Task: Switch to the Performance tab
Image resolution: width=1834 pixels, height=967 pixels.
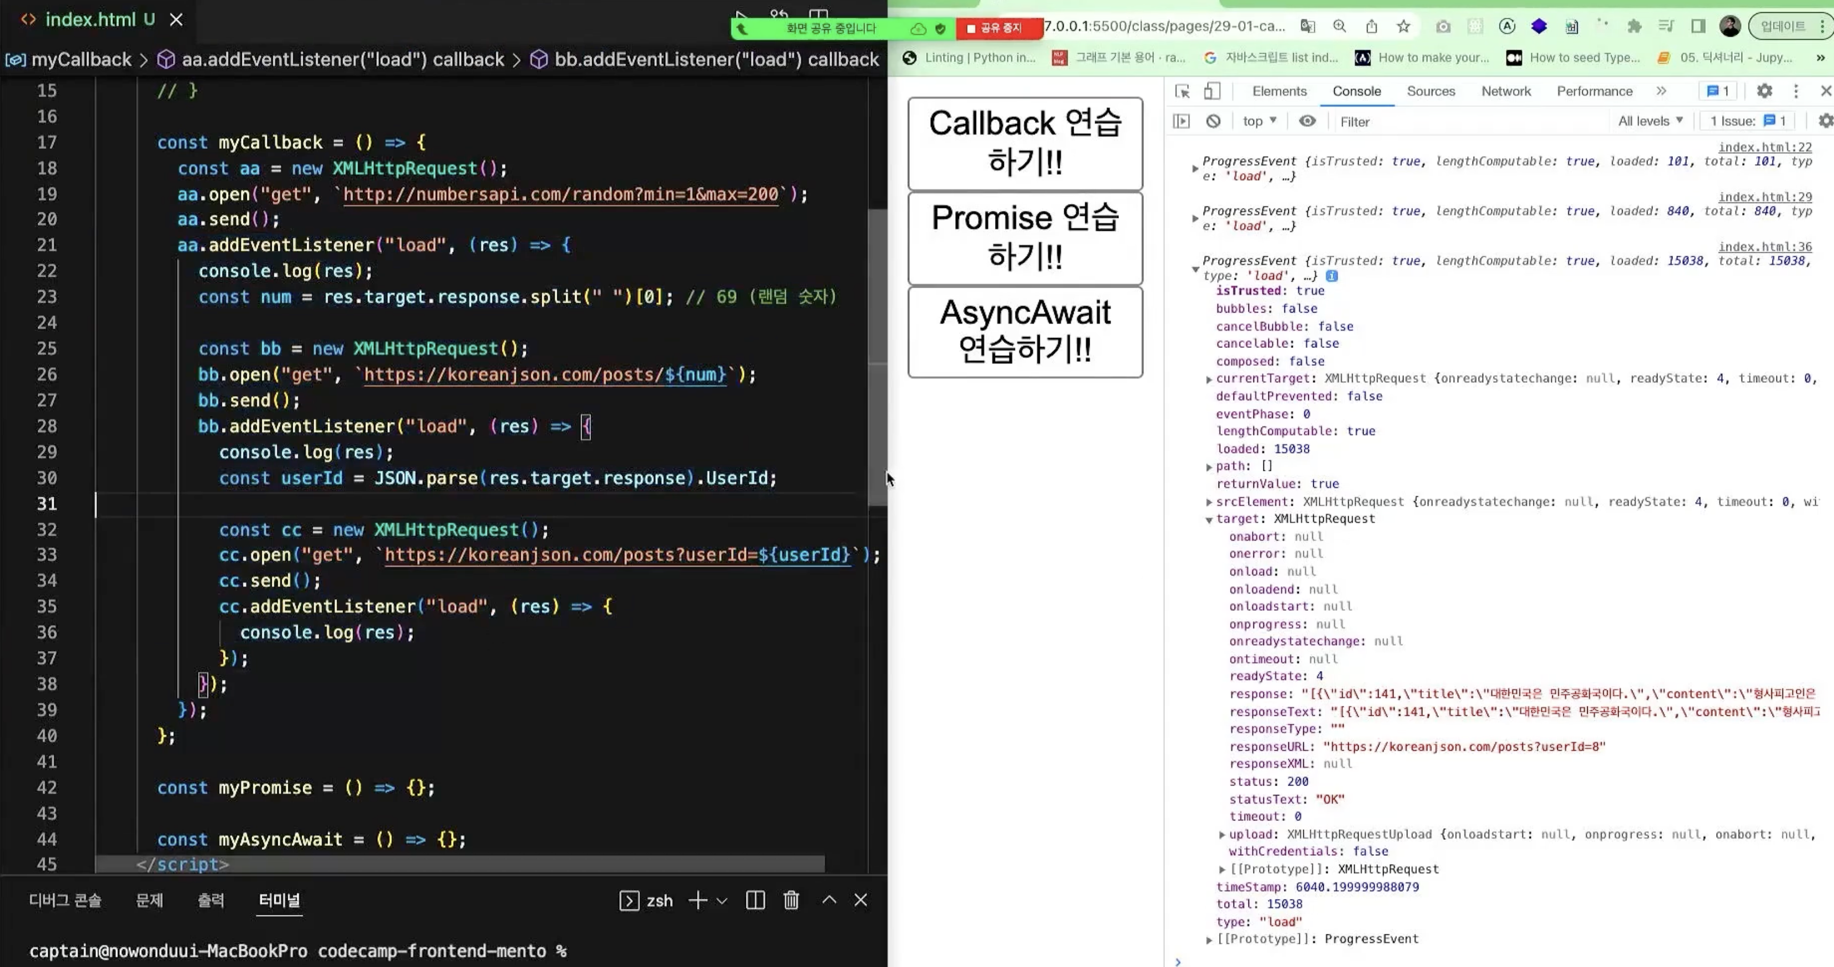Action: pyautogui.click(x=1594, y=91)
